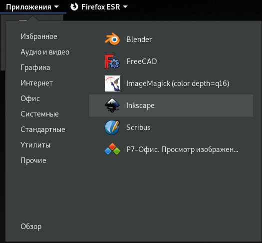Open Scribus using the pen icon
262x243 pixels.
tap(112, 127)
